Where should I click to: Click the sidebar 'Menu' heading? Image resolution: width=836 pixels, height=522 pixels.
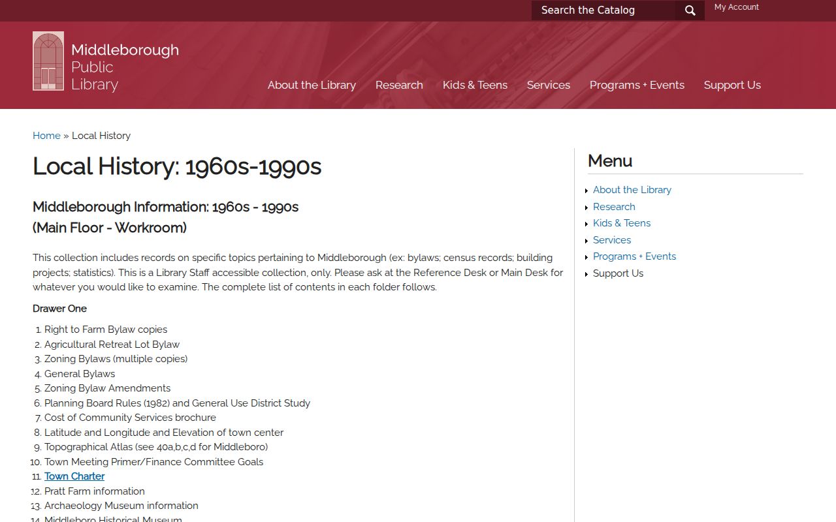tap(610, 161)
